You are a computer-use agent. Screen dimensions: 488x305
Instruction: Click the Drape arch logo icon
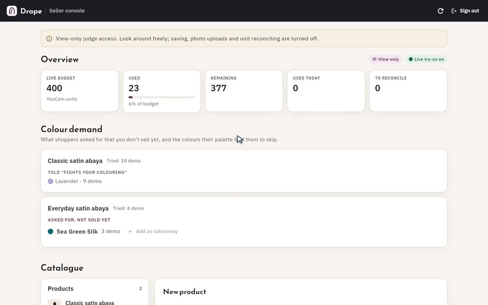tap(12, 11)
